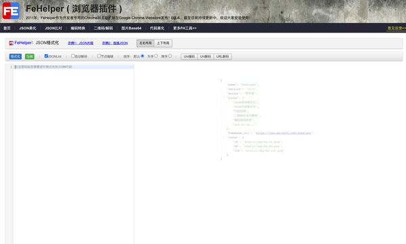The width and height of the screenshot is (406, 244).
Task: Enable the 节点编辑 checkbox
Action: tap(99, 56)
